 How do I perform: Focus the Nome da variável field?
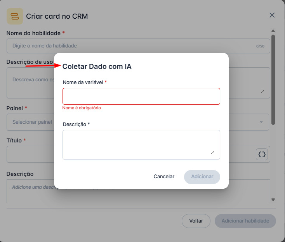(x=141, y=96)
